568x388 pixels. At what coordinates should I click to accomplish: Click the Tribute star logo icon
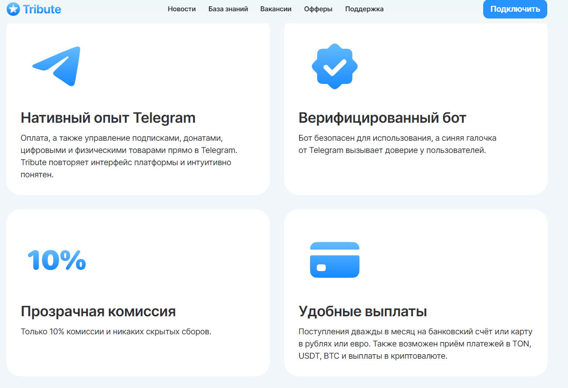tap(13, 9)
